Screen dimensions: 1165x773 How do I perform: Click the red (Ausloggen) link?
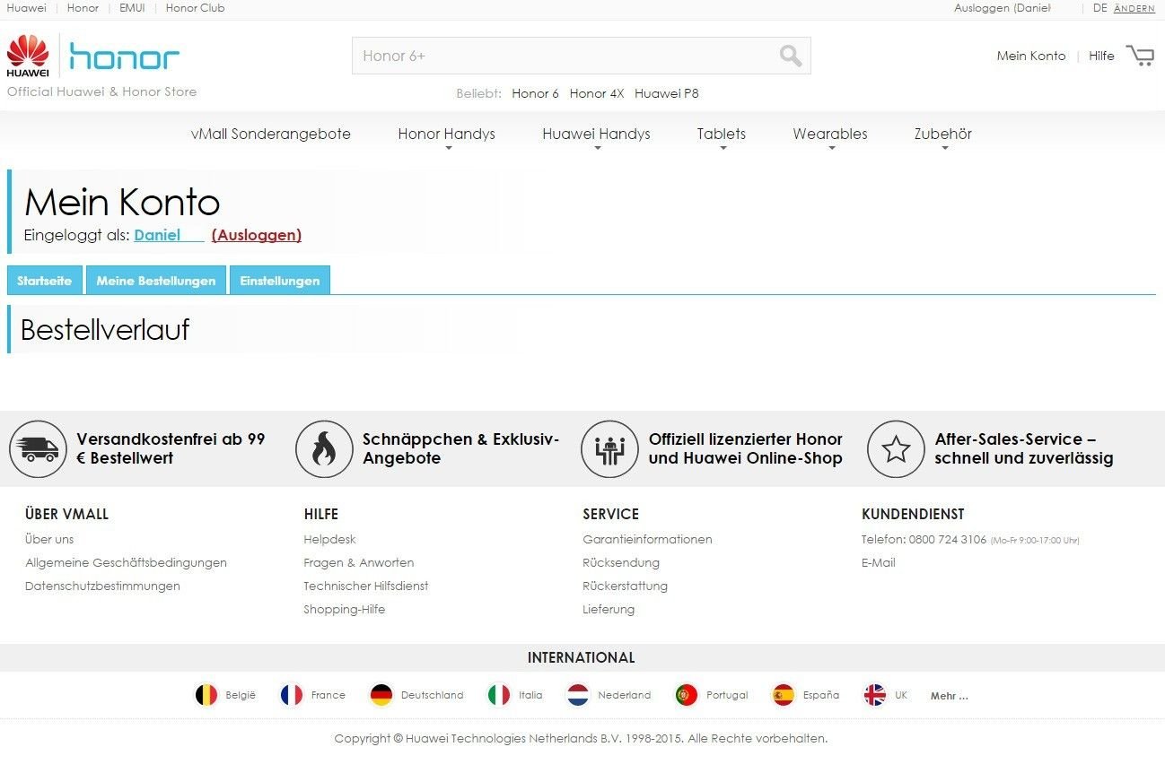point(257,235)
